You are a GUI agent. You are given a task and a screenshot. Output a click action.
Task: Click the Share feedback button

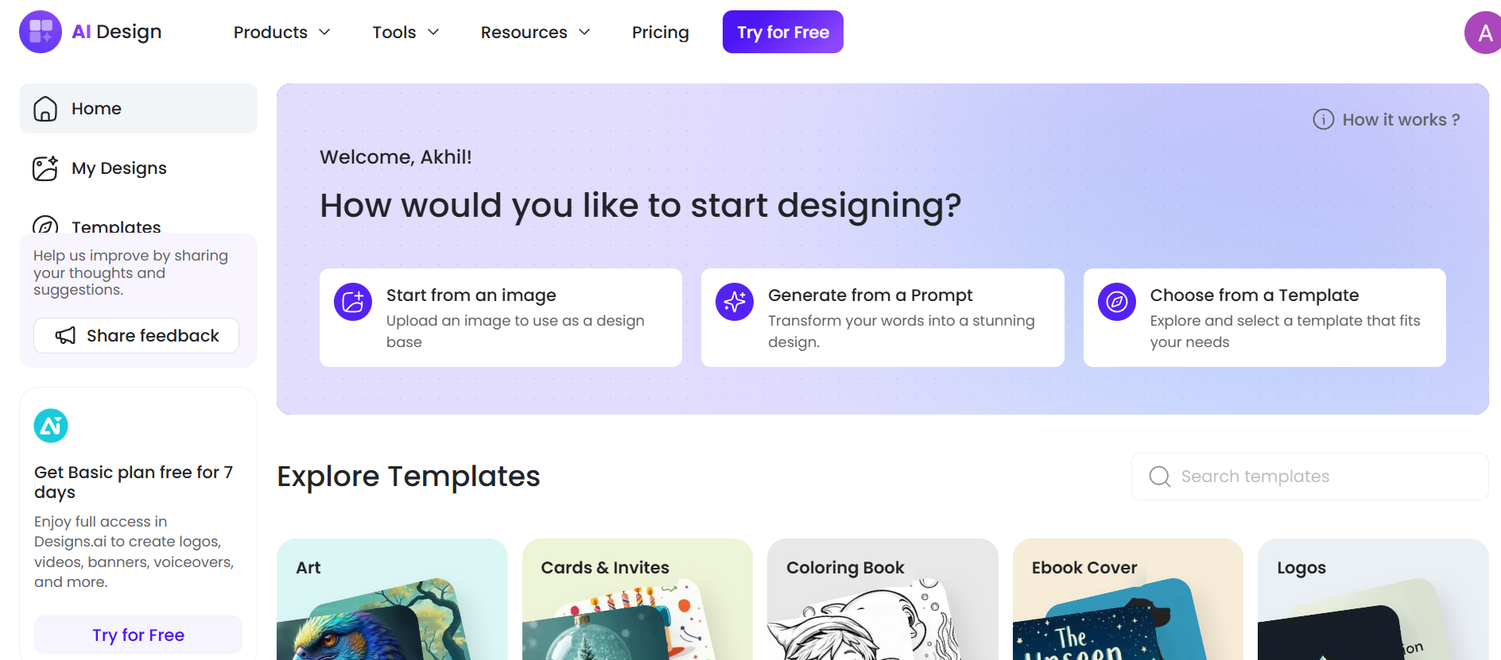tap(136, 335)
